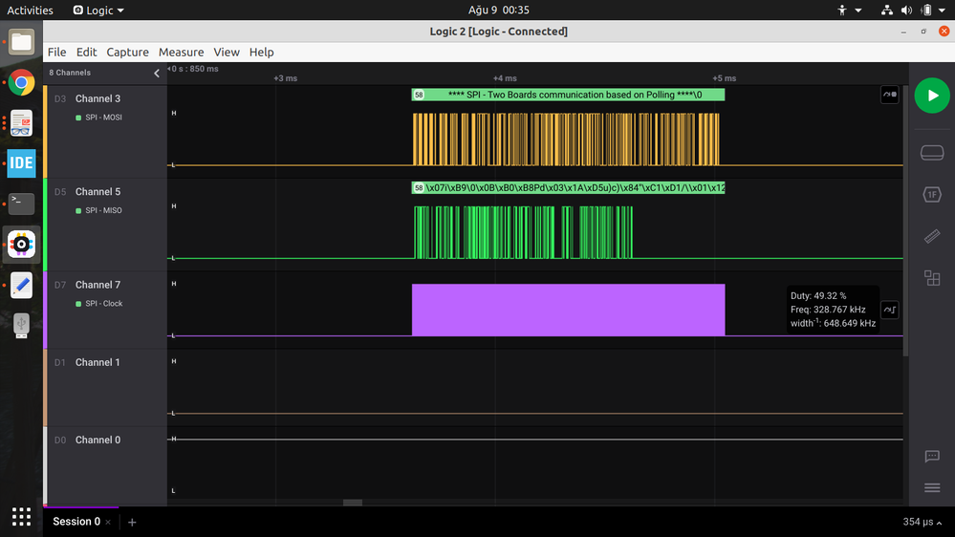
Task: Open network status icon
Action: (887, 11)
